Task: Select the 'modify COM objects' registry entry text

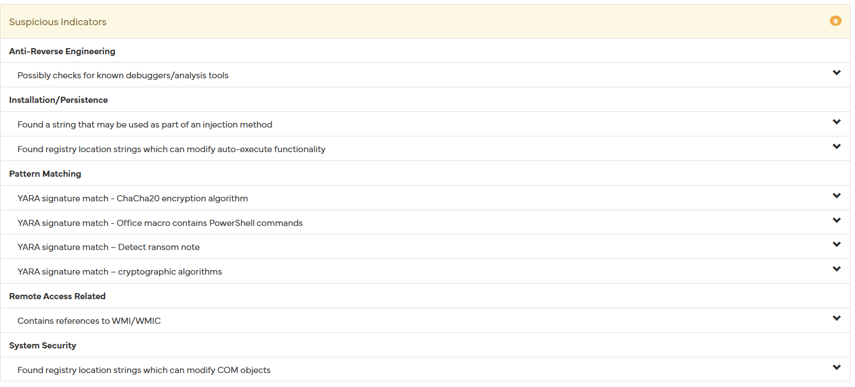Action: tap(144, 370)
